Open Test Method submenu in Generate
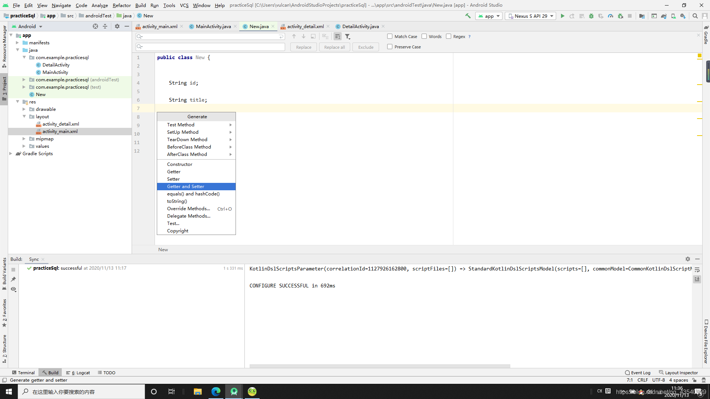The image size is (710, 399). coord(196,125)
